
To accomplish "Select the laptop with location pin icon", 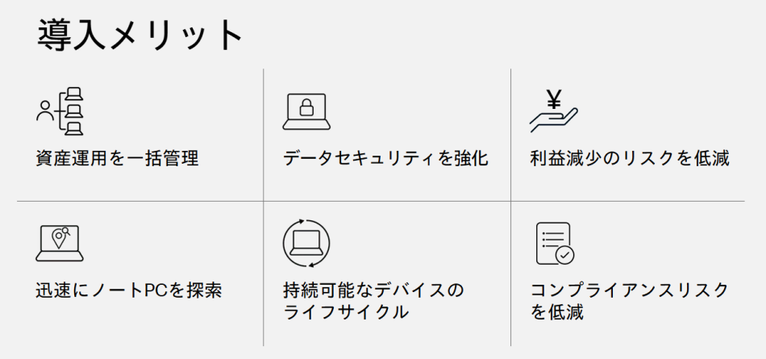I will pyautogui.click(x=59, y=243).
